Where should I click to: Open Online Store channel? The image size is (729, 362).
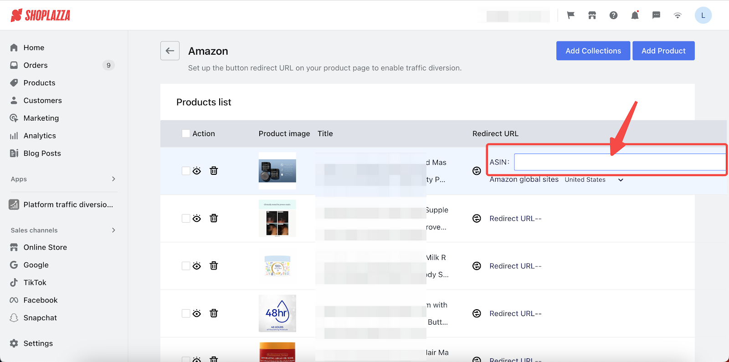[45, 247]
